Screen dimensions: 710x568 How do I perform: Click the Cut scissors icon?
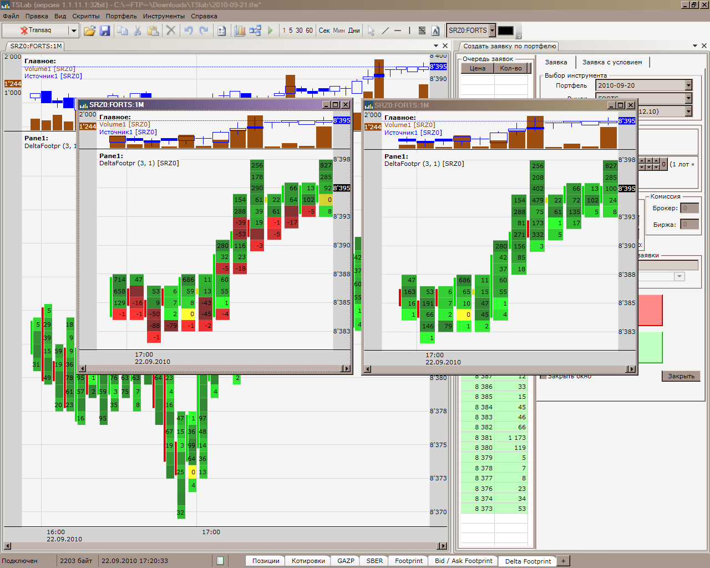[x=138, y=31]
